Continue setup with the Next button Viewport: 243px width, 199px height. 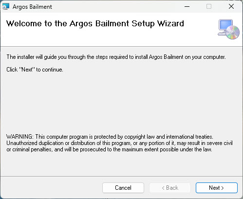tap(217, 188)
